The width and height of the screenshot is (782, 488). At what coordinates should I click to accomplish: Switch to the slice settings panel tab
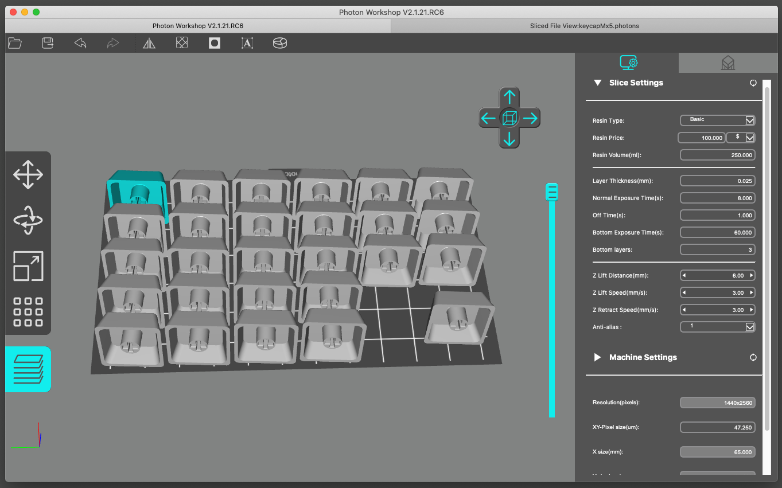pyautogui.click(x=628, y=63)
